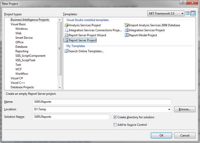Click project types scrollbar up arrow

60,20
